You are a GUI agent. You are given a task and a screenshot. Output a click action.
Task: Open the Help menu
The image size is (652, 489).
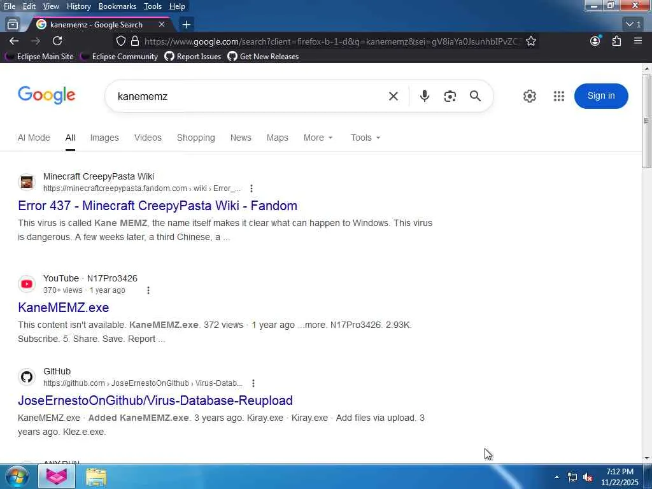pyautogui.click(x=177, y=6)
